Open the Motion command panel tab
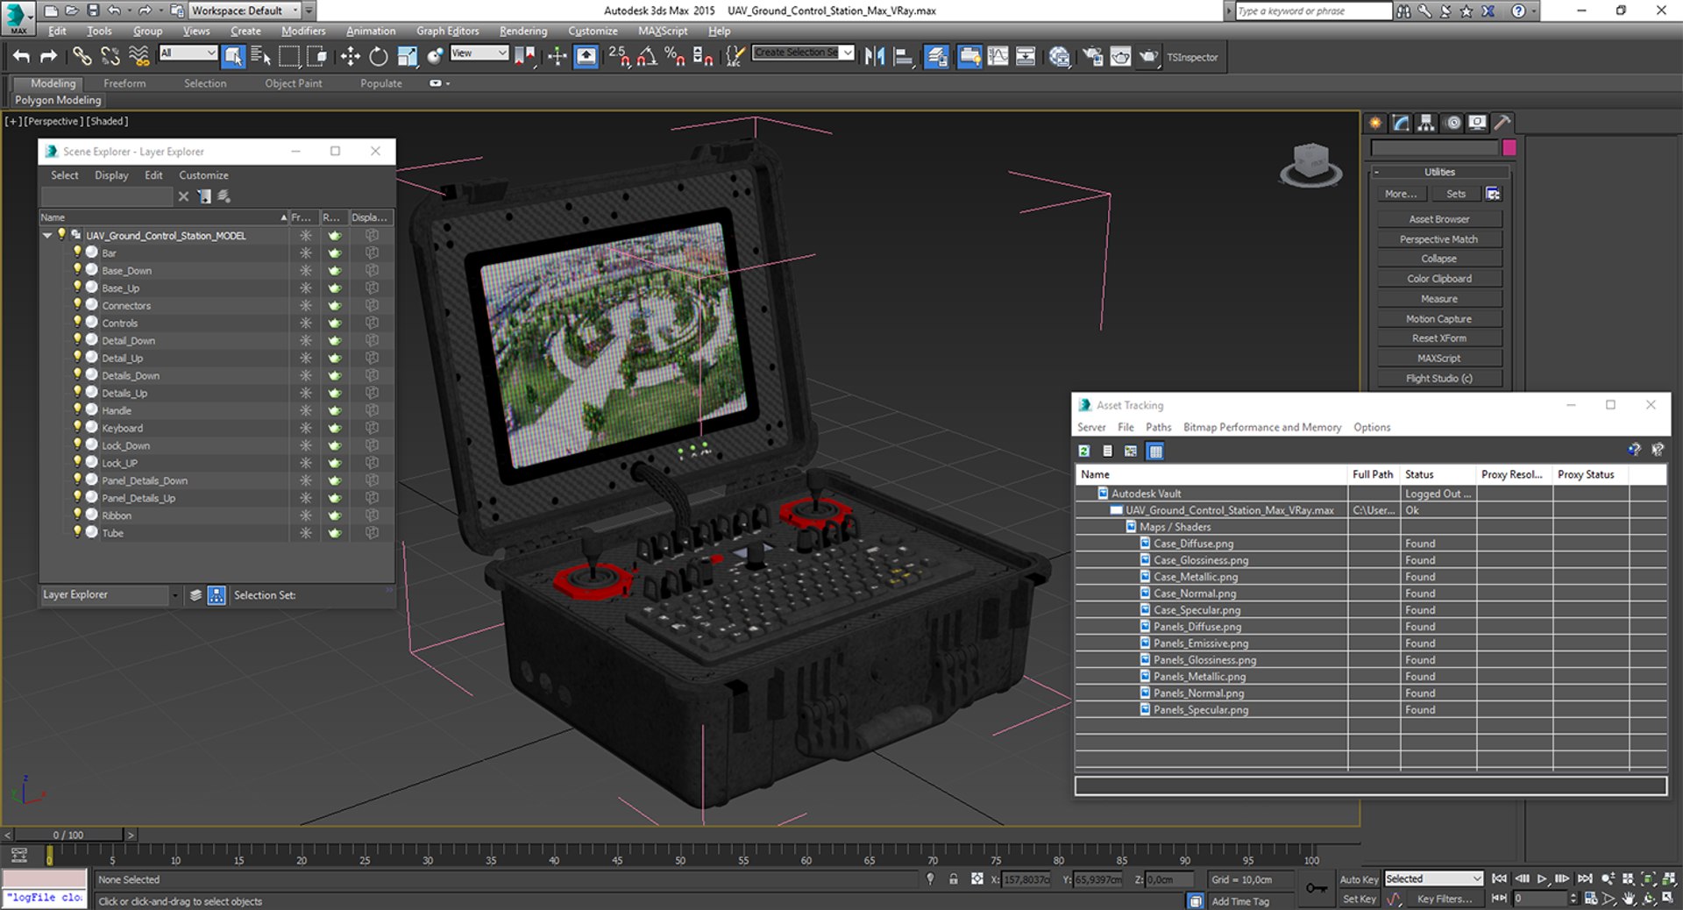1683x910 pixels. click(x=1452, y=123)
